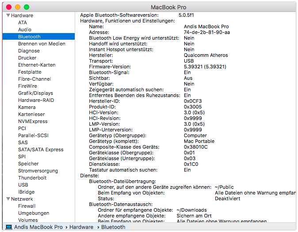Open Grafik/Displays category
Viewport: 298px width, 232px height.
[35, 93]
